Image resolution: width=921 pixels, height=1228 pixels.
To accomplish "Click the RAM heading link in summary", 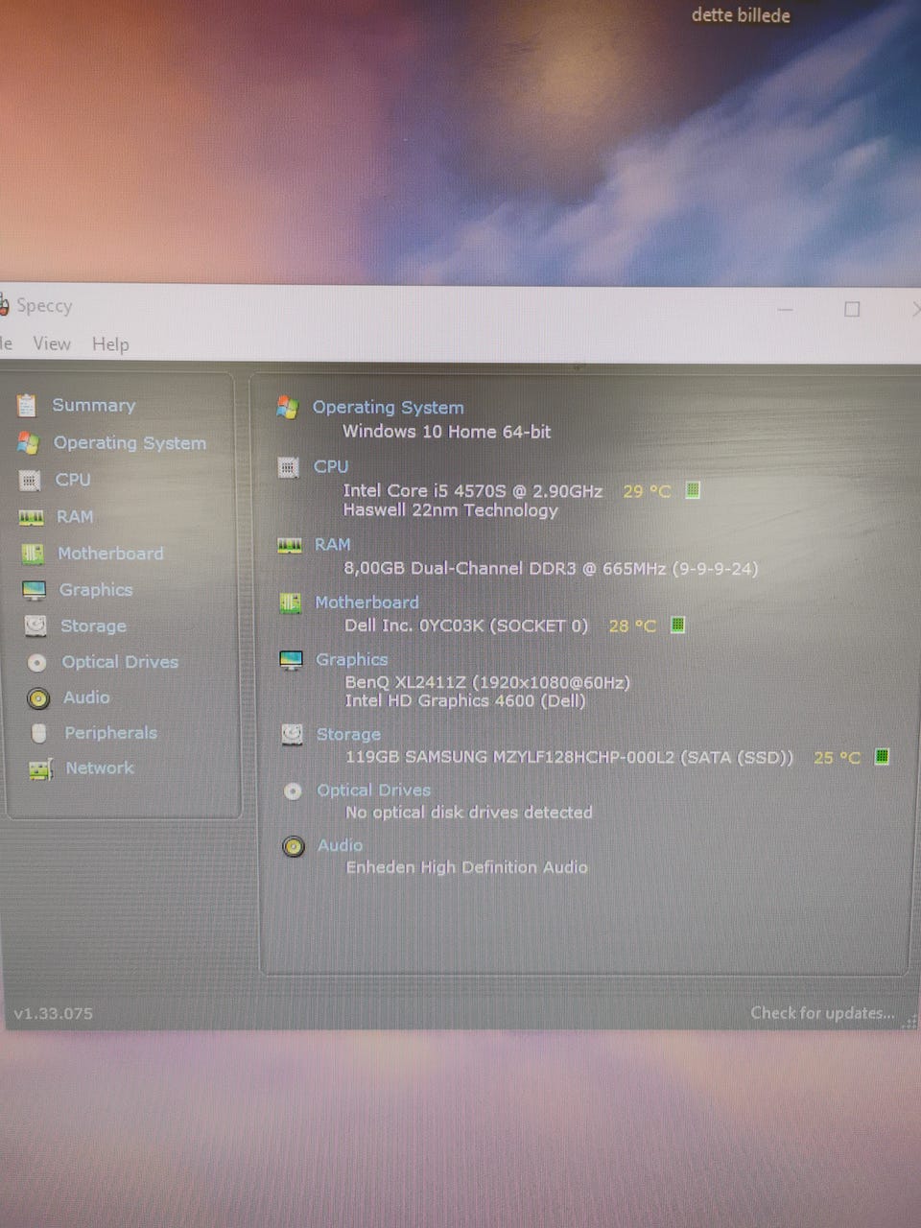I will click(333, 544).
